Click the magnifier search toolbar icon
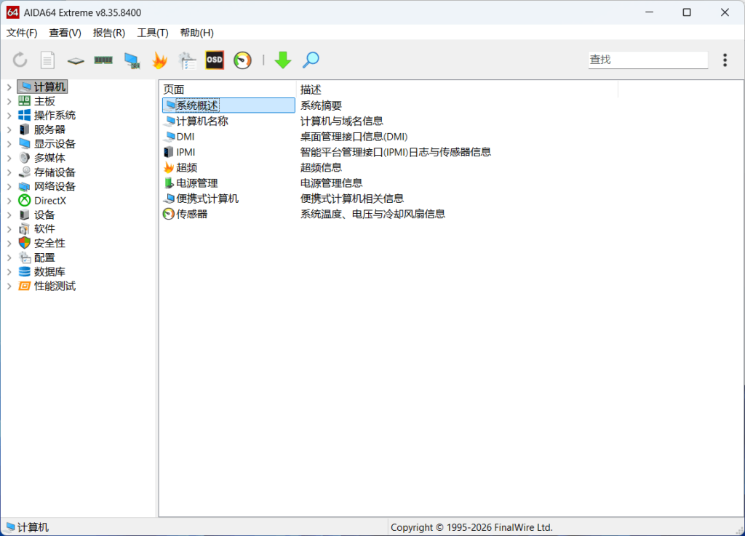This screenshot has height=536, width=745. point(311,60)
